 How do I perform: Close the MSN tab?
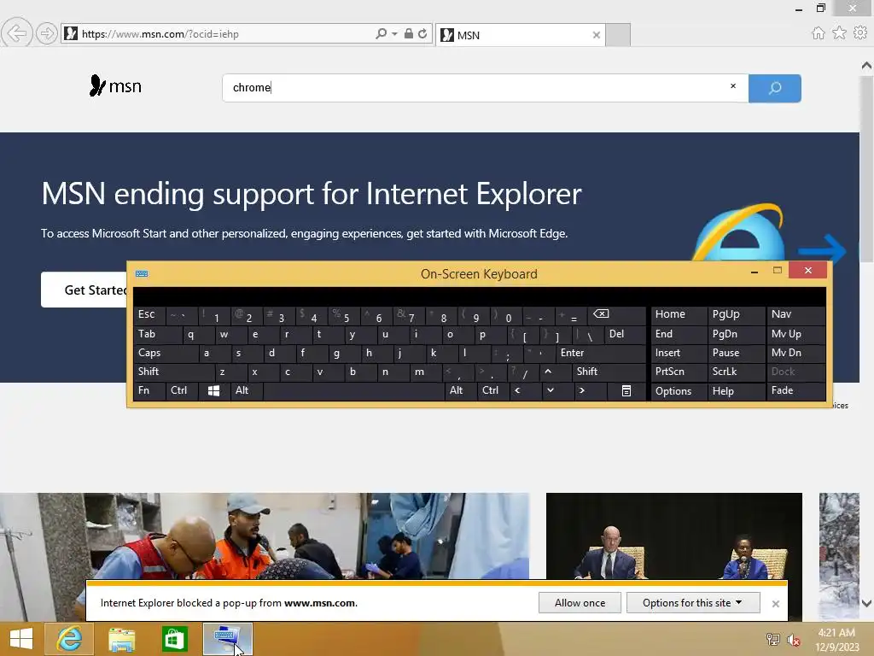coord(597,35)
